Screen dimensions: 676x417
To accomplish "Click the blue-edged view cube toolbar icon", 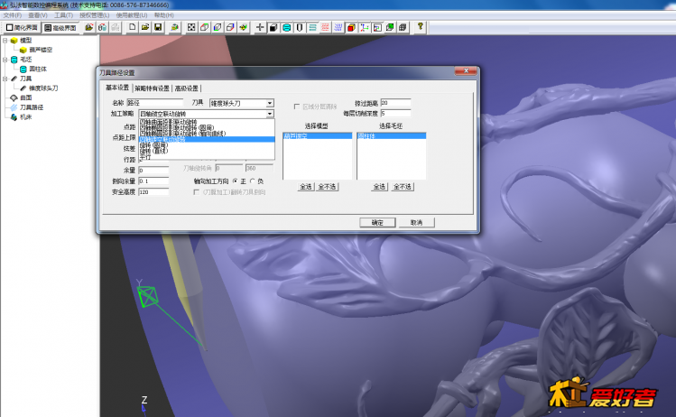I will click(230, 27).
